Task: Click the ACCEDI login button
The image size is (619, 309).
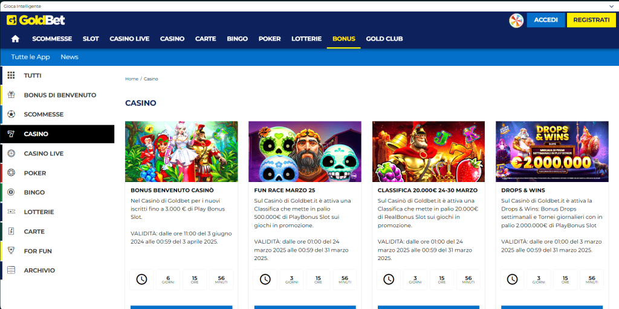Action: tap(546, 20)
